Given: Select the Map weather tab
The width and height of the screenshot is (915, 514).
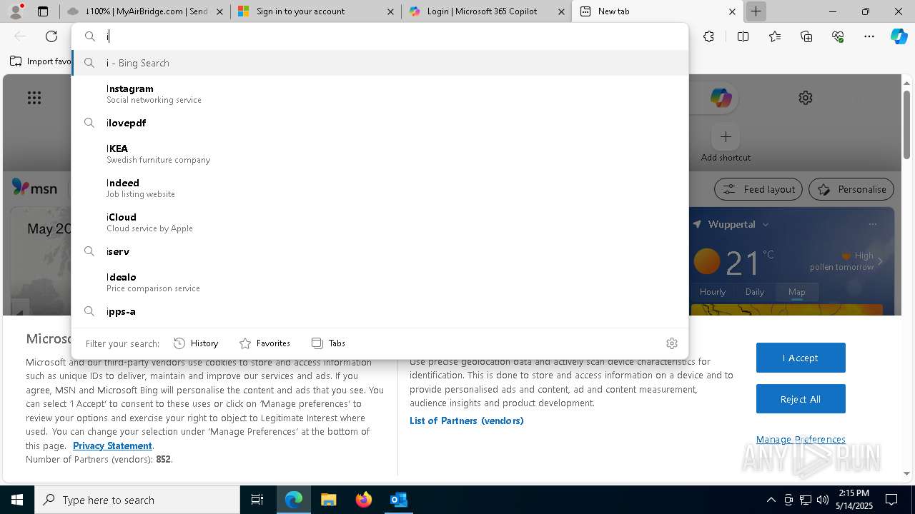Looking at the screenshot, I should (796, 291).
